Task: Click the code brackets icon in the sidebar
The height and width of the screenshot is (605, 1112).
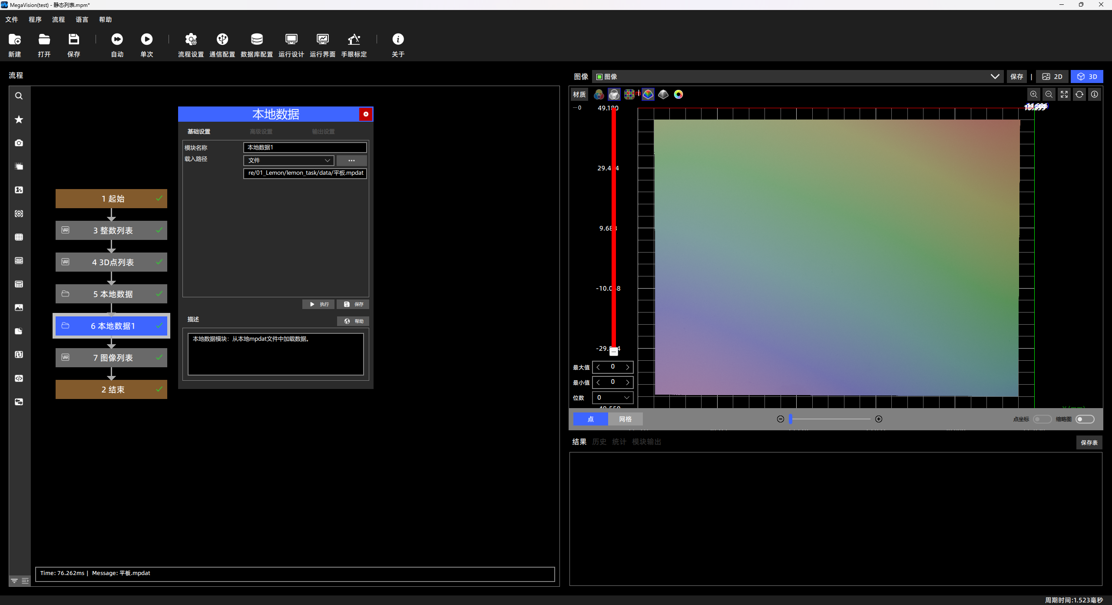Action: [19, 379]
